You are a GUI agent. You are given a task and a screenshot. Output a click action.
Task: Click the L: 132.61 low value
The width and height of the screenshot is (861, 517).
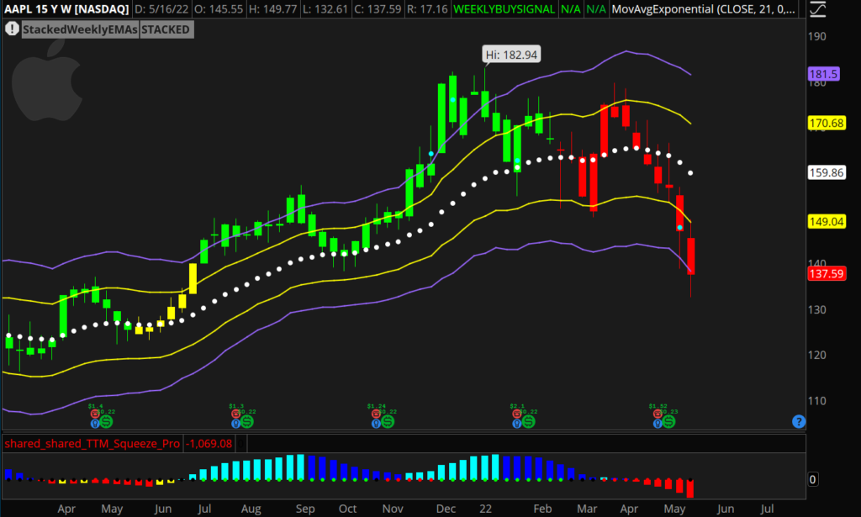click(325, 9)
